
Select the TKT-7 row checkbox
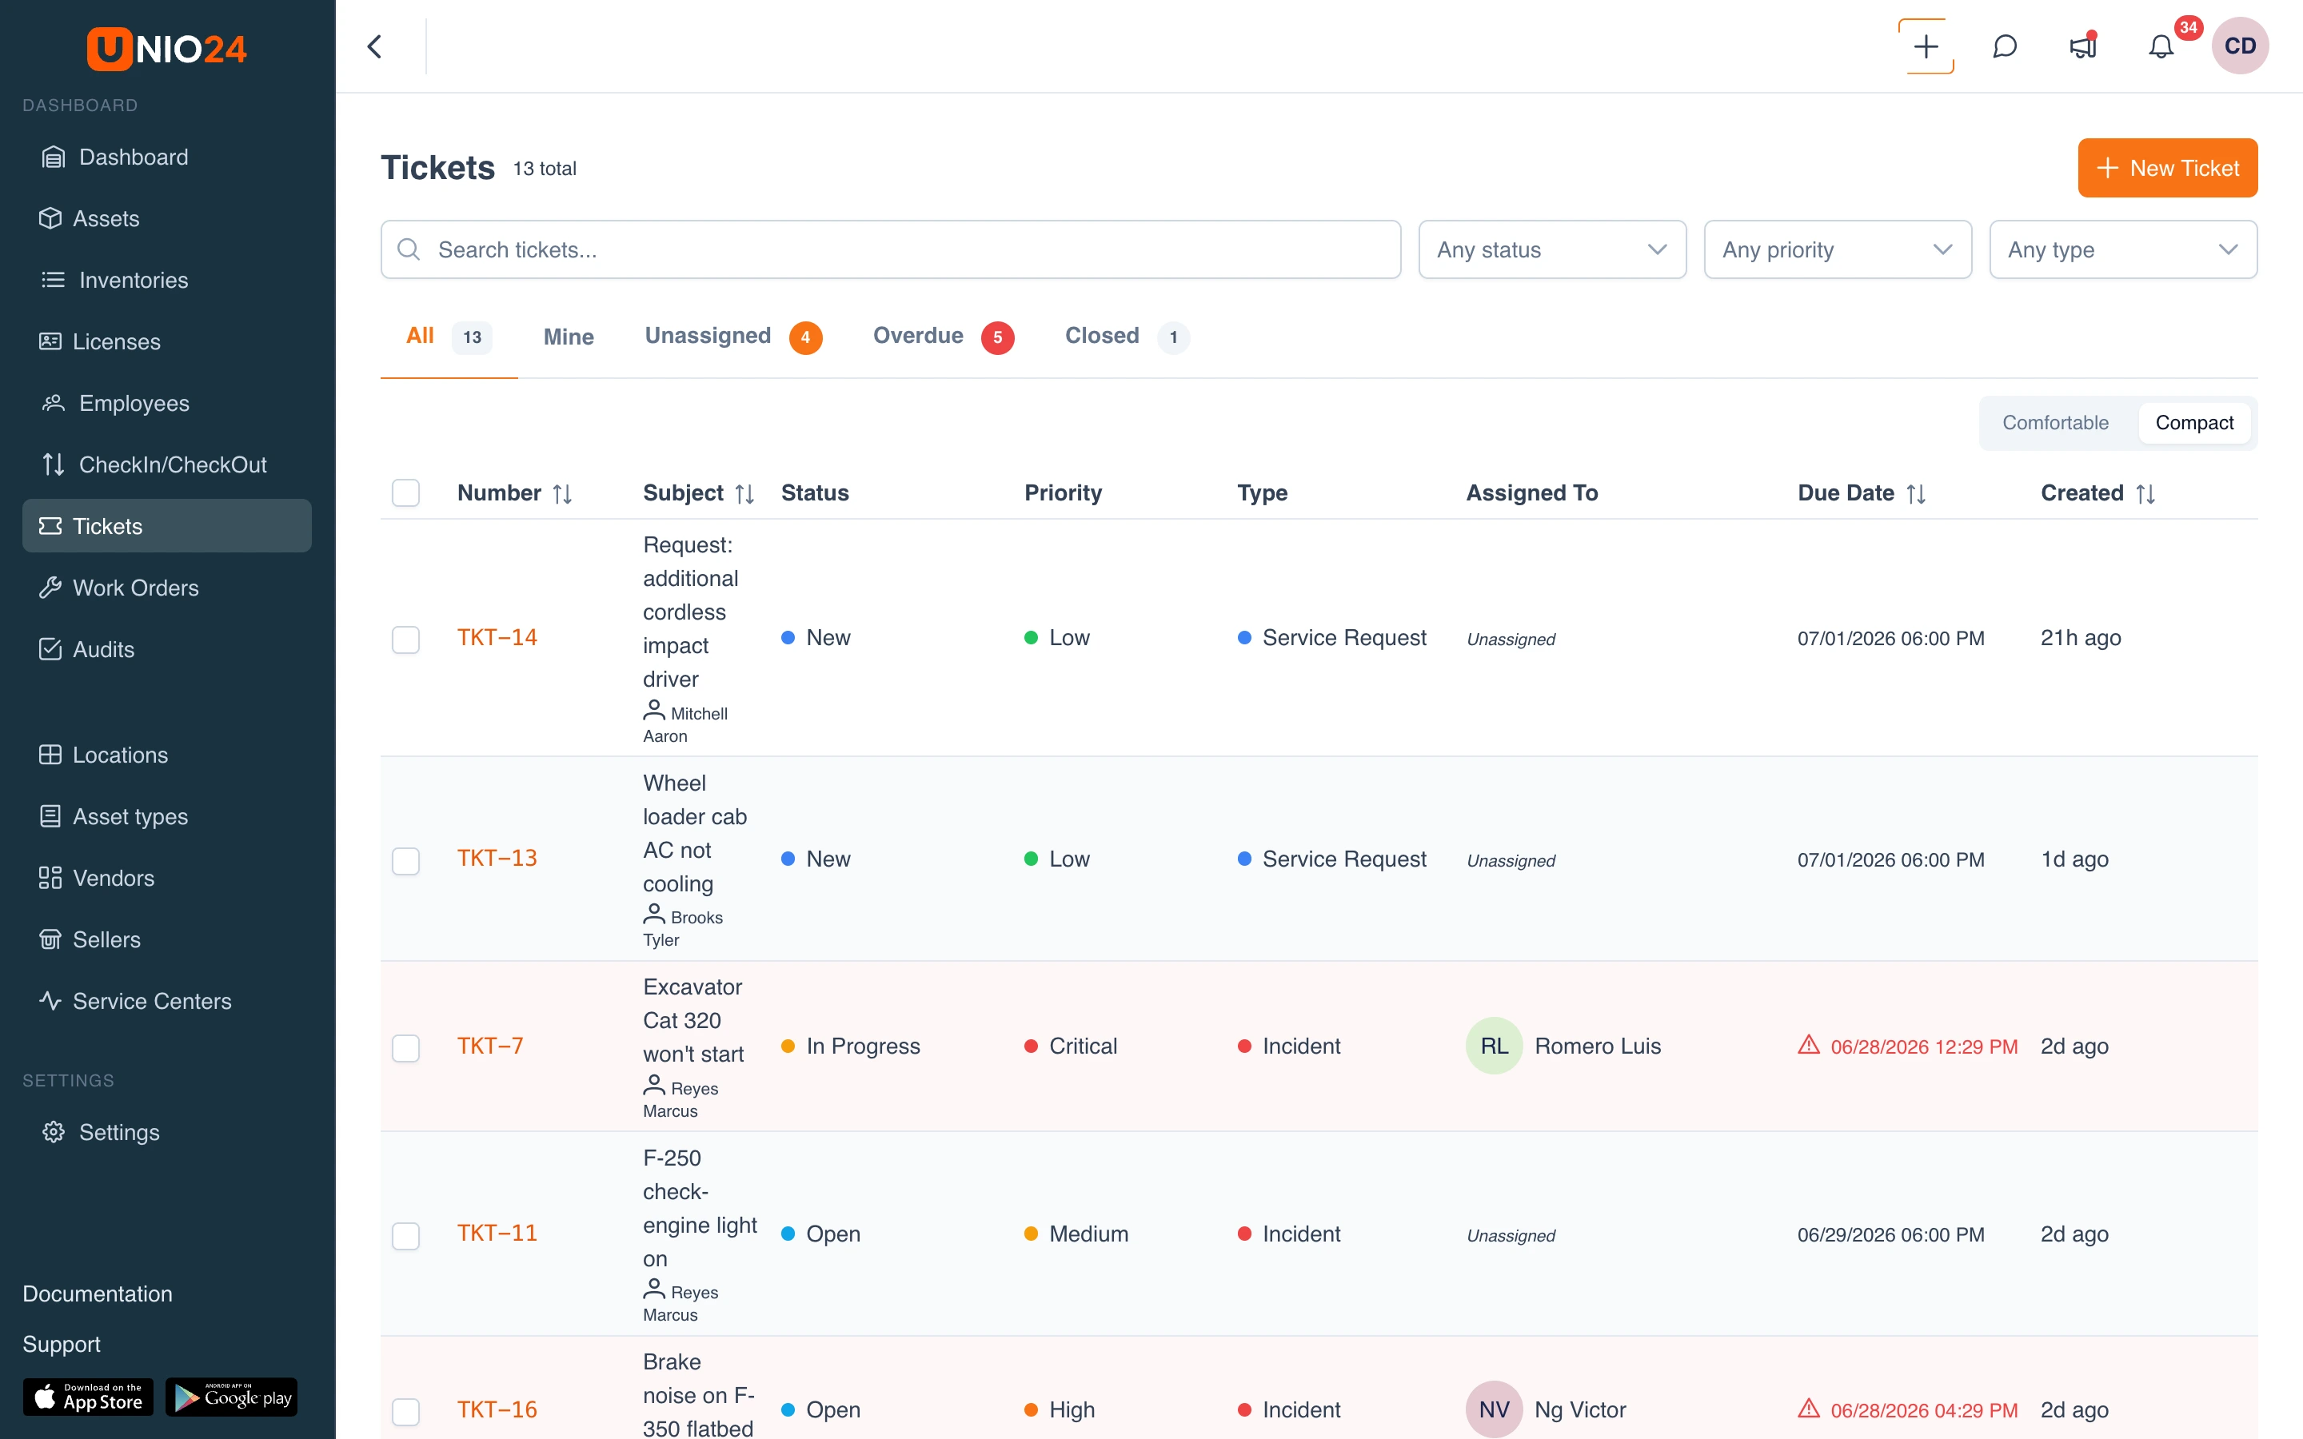[x=406, y=1047]
